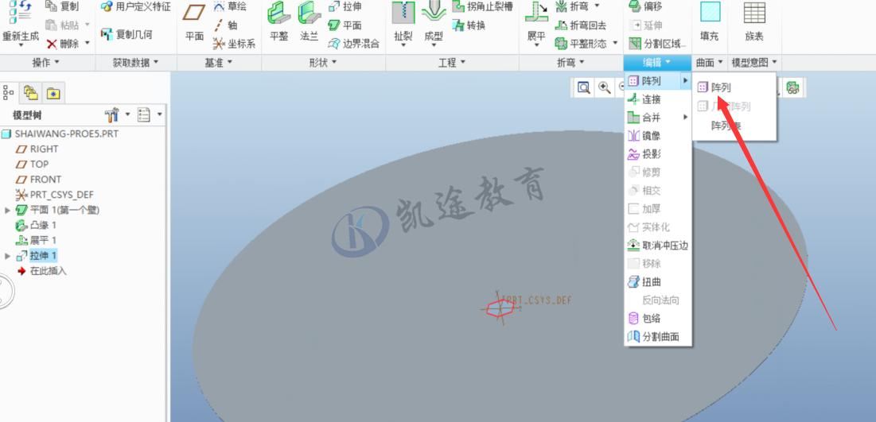This screenshot has width=876, height=422.
Task: Open the 操作 group dropdown
Action: tap(46, 63)
